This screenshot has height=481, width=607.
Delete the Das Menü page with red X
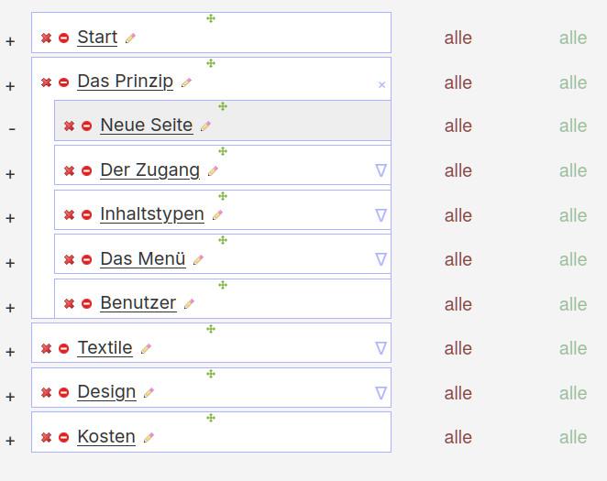point(69,260)
